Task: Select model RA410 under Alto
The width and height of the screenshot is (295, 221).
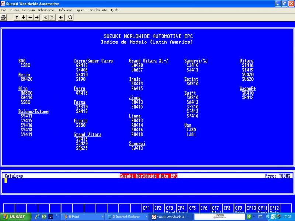Action: coord(27,98)
